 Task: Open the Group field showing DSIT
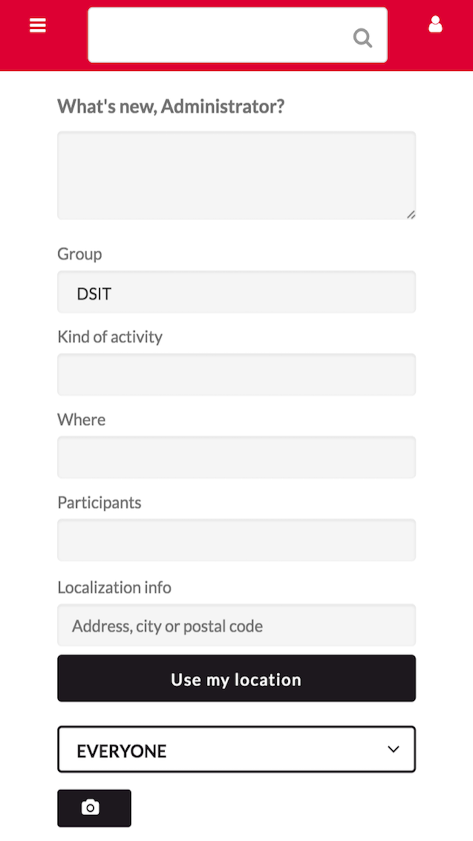point(236,292)
